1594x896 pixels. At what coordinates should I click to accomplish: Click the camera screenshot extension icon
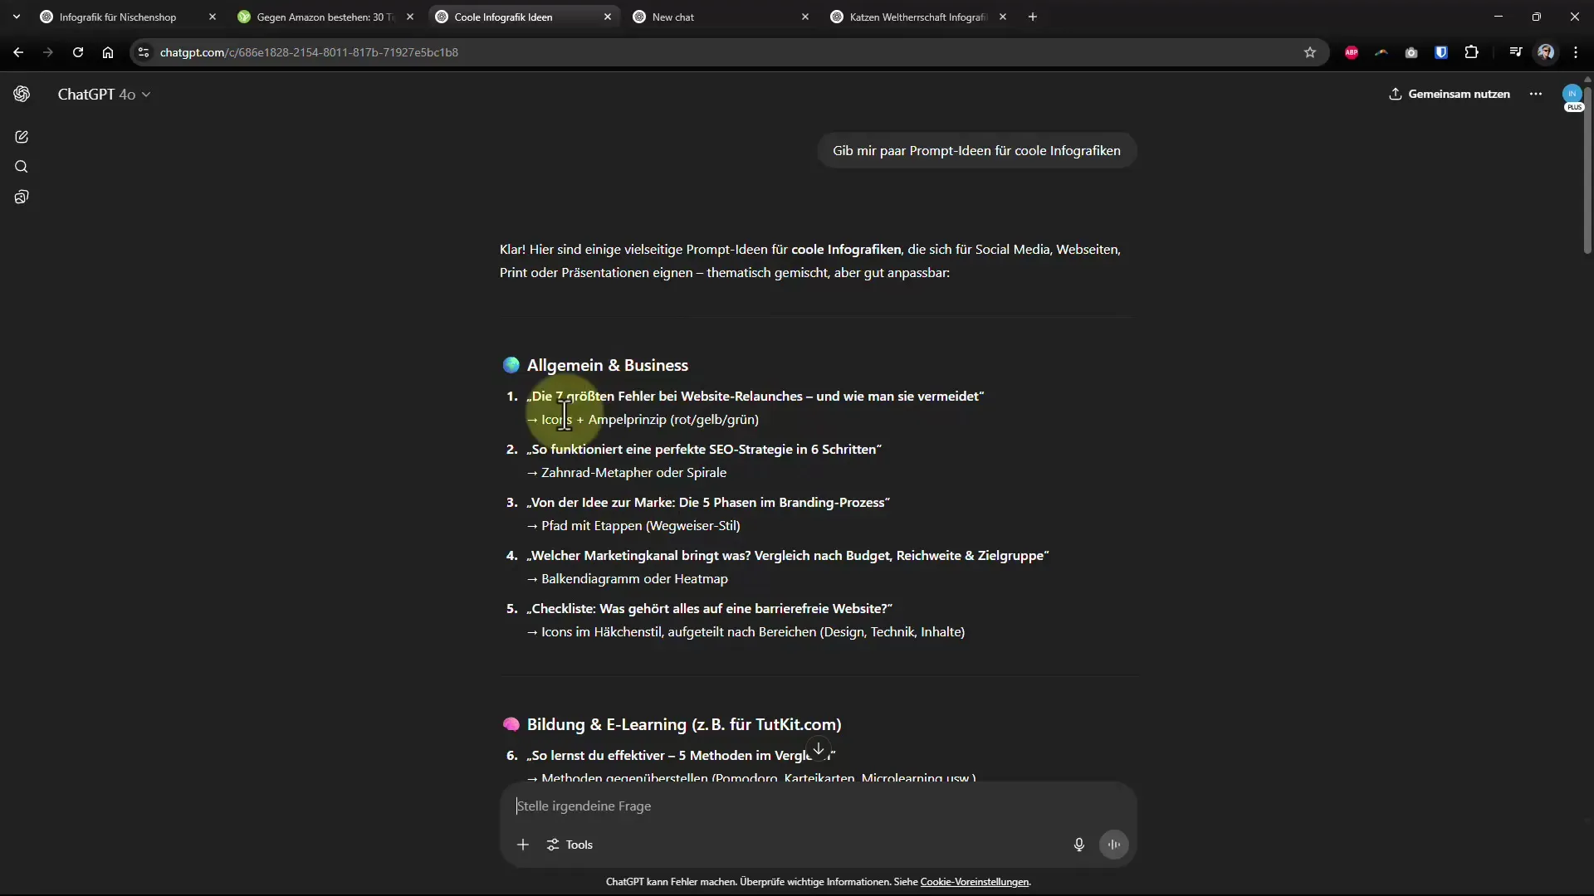[1411, 52]
